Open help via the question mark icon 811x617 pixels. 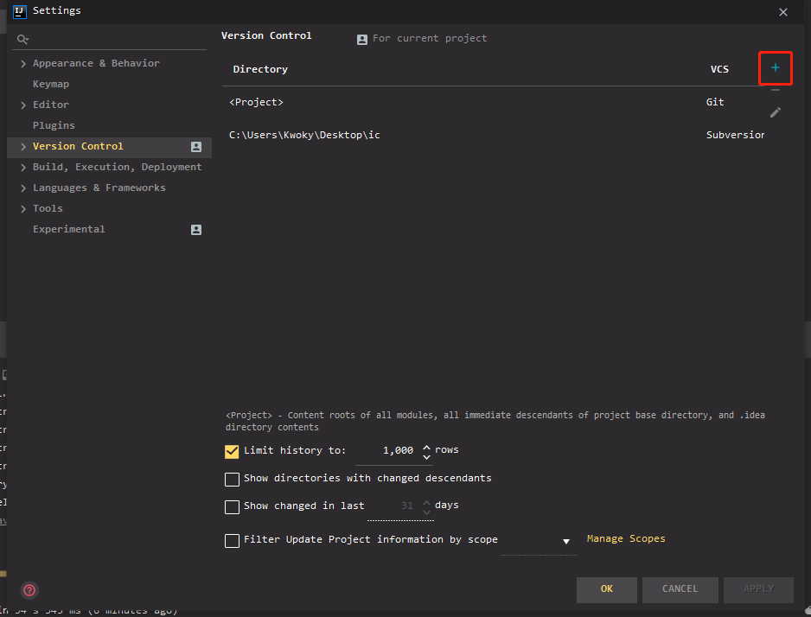29,589
